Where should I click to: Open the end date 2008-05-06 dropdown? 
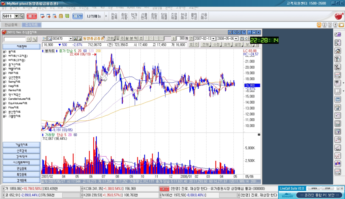point(236,39)
